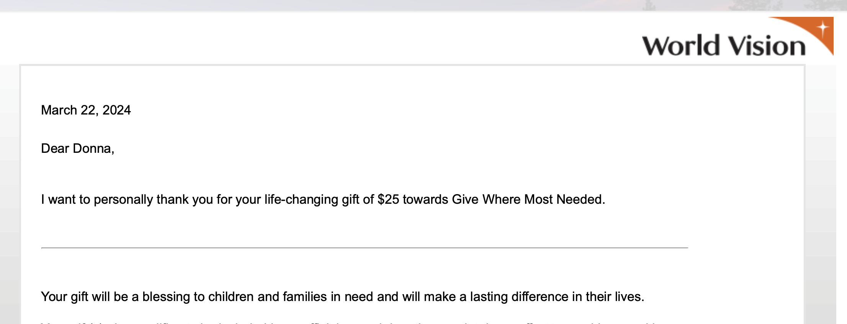Click the phrase "Give Where Most Needed"
Viewport: 847px width, 324px height.
click(528, 200)
